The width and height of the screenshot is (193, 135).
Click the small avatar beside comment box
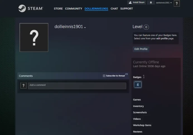point(23,86)
